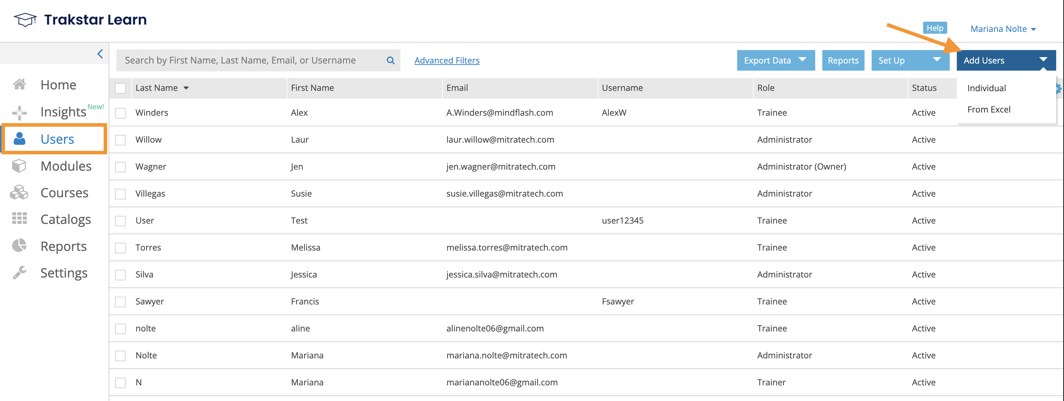Open Settings from the sidebar
The height and width of the screenshot is (401, 1064).
coord(64,273)
